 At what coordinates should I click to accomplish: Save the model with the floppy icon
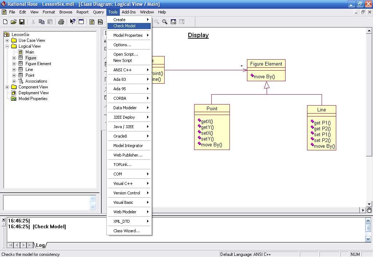tap(22, 22)
